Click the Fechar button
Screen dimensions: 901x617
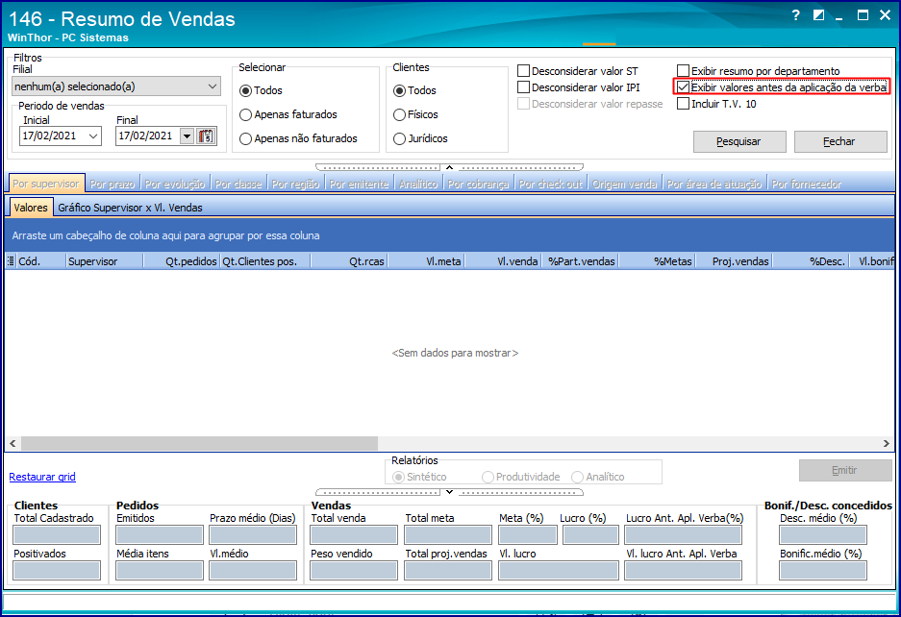840,141
